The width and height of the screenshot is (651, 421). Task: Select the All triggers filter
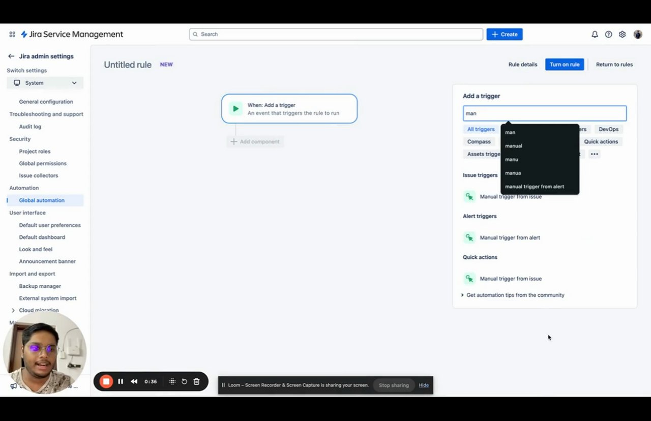pyautogui.click(x=481, y=129)
